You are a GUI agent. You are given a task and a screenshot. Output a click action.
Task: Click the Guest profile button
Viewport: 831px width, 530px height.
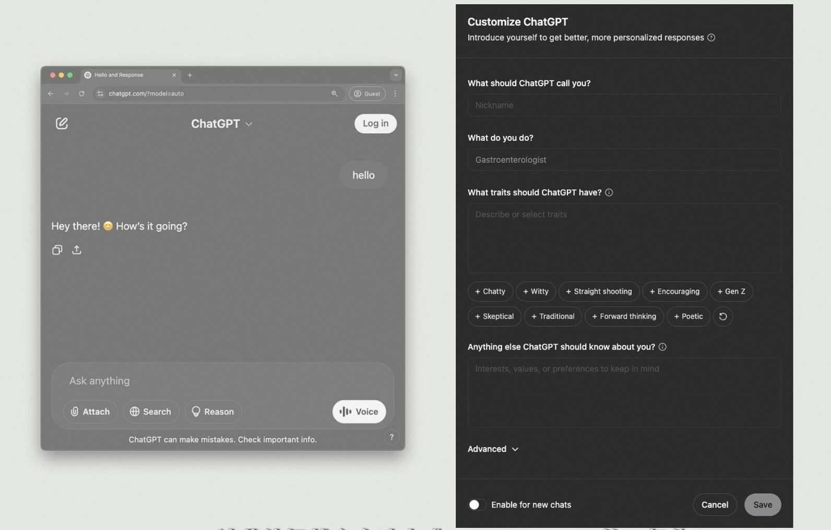367,94
